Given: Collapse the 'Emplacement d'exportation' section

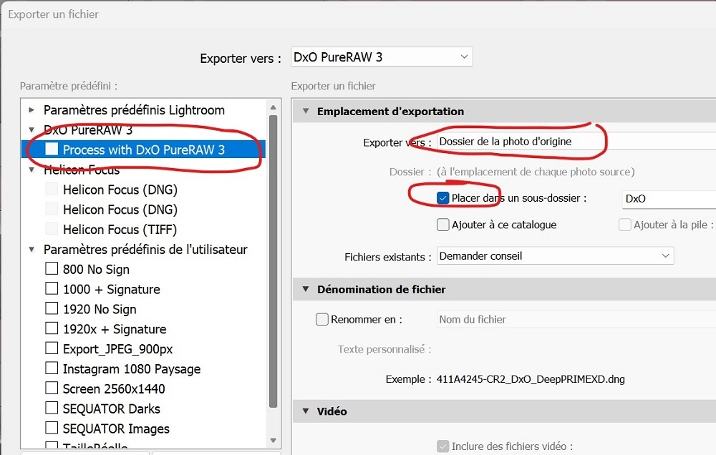Looking at the screenshot, I should pyautogui.click(x=306, y=112).
